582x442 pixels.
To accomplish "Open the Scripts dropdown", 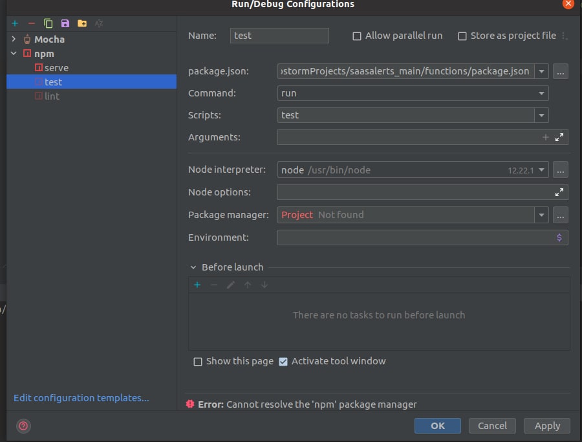I will [541, 115].
